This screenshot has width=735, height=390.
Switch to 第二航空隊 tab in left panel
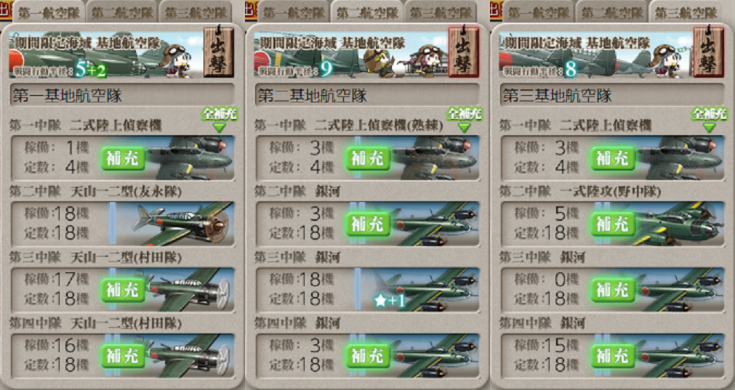click(122, 12)
